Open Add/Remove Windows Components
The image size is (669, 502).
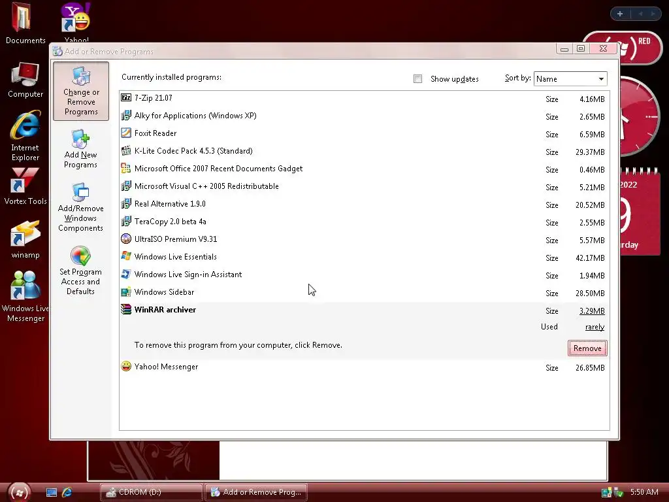pyautogui.click(x=80, y=207)
